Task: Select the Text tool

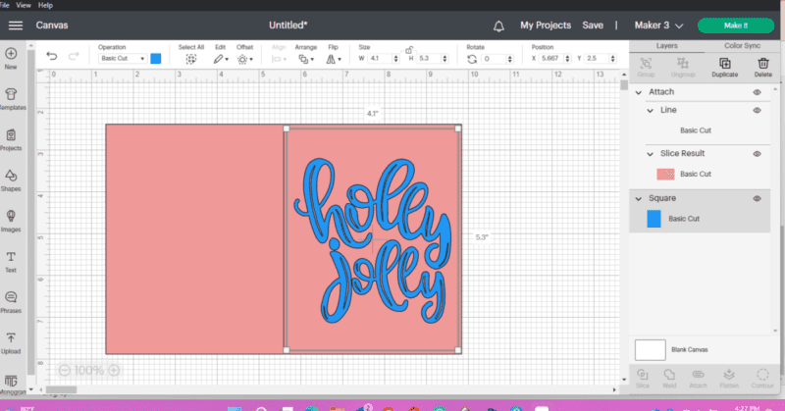Action: (11, 257)
